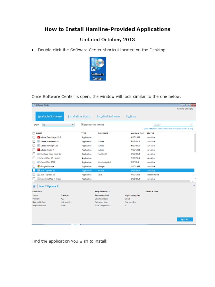Open the Application Catalog link
The height and width of the screenshot is (287, 215).
click(169, 129)
